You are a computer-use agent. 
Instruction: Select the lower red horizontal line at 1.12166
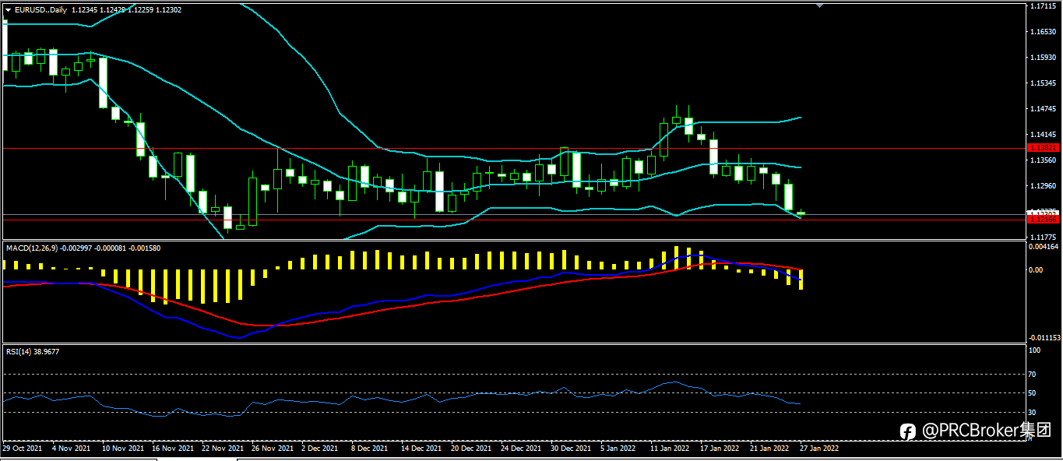click(514, 220)
